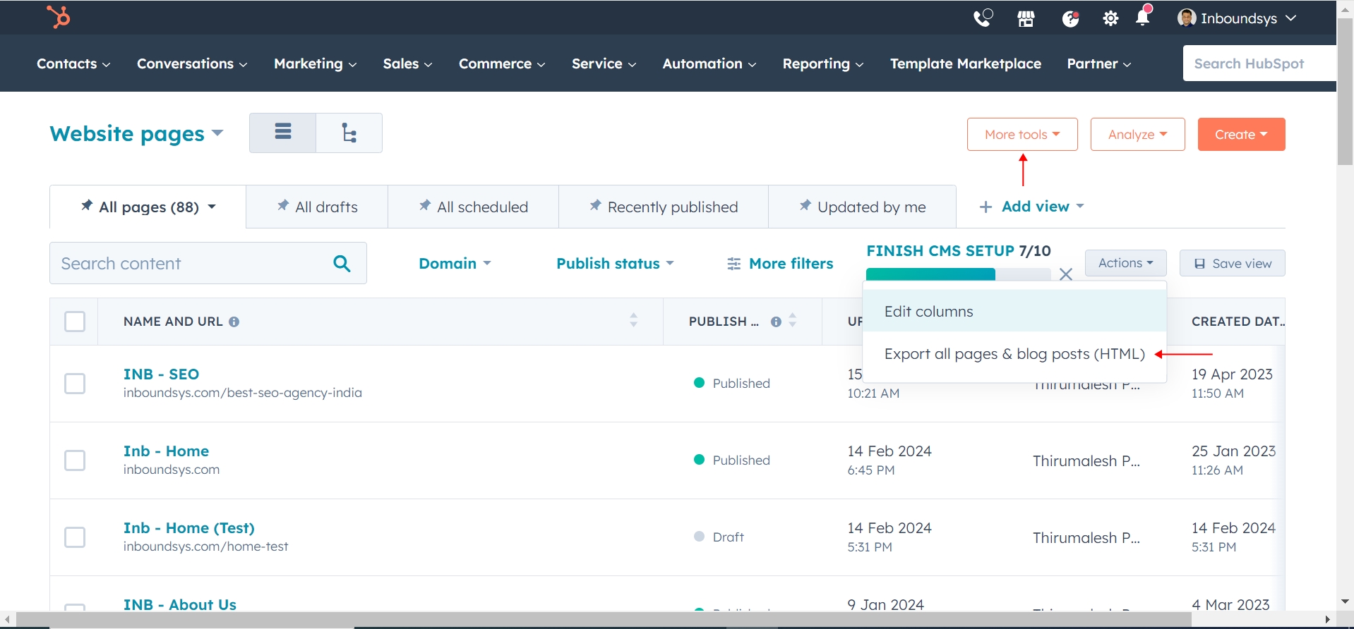
Task: Click the Inboundsys account avatar
Action: pyautogui.click(x=1186, y=18)
